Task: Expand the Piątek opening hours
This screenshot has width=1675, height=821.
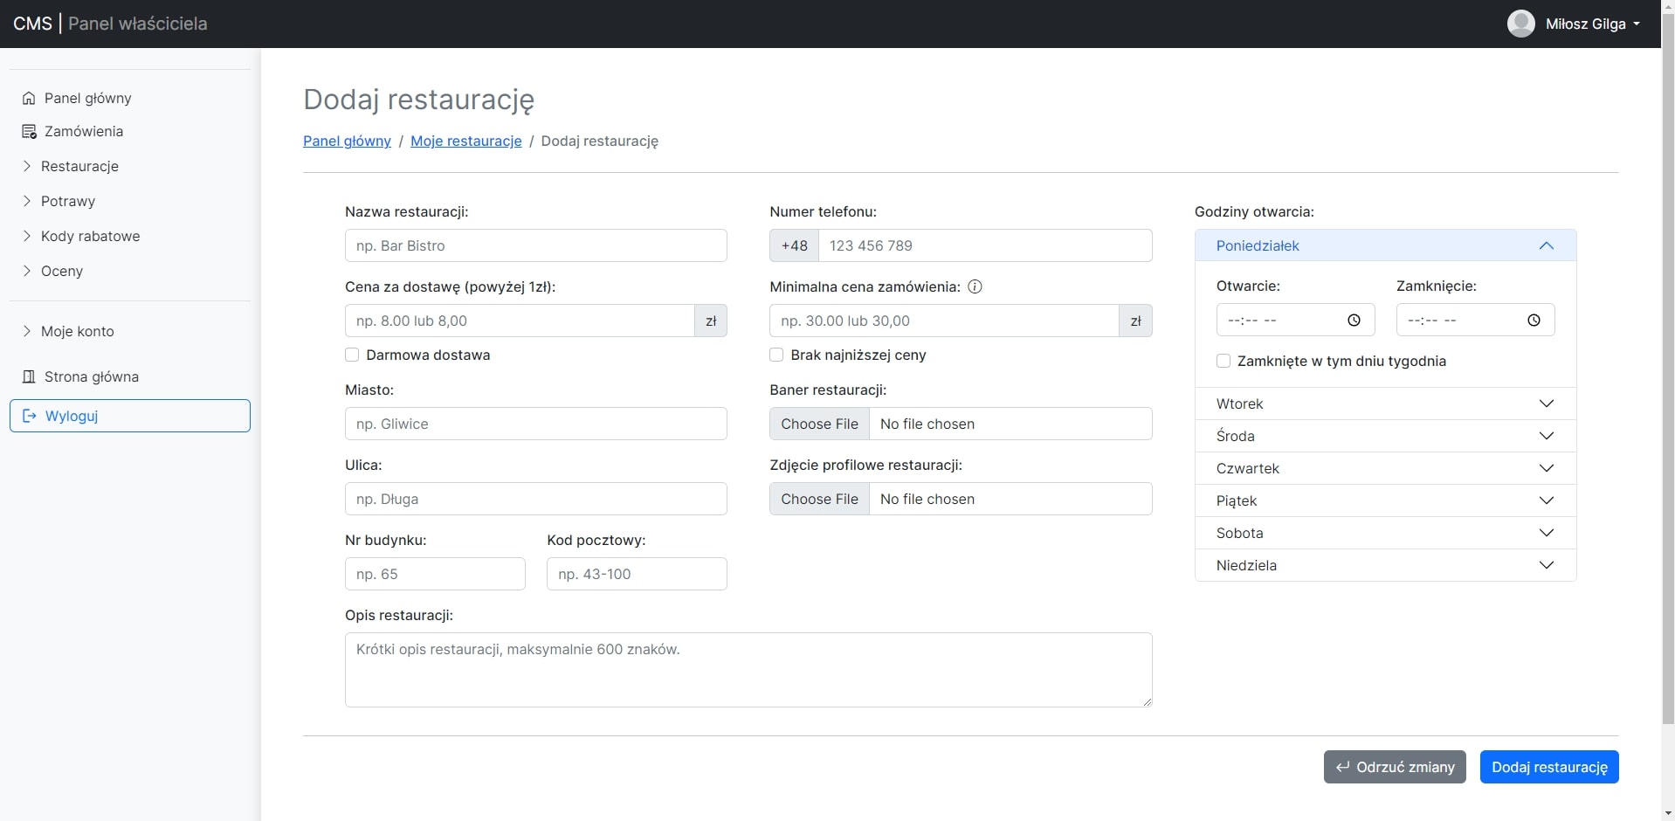Action: tap(1385, 500)
